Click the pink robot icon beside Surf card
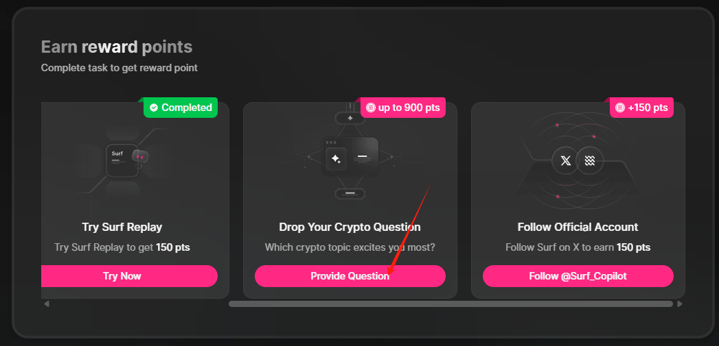 point(140,157)
